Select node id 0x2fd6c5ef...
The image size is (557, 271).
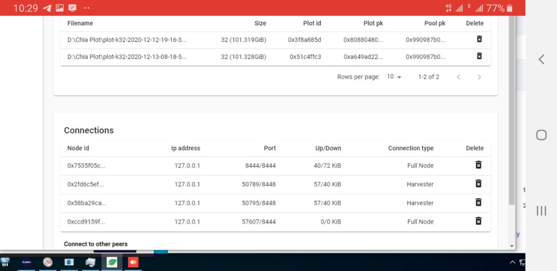86,184
